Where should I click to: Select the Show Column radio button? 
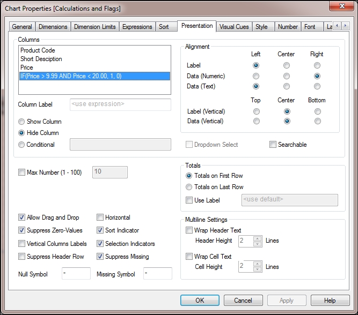(x=22, y=122)
